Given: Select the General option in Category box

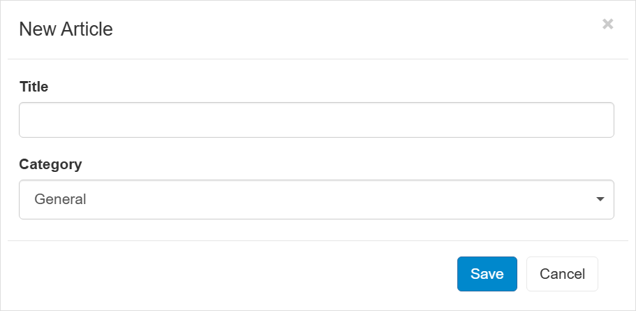Looking at the screenshot, I should (x=61, y=199).
